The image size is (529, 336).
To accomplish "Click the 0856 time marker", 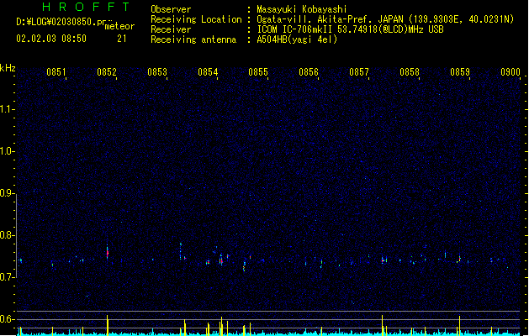I will tap(309, 72).
